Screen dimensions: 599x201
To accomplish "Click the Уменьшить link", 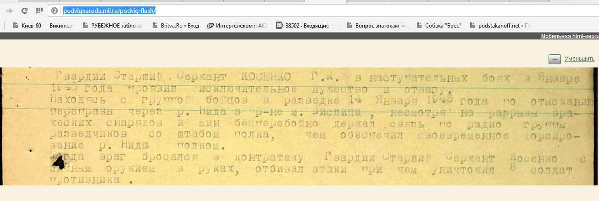I will (579, 59).
